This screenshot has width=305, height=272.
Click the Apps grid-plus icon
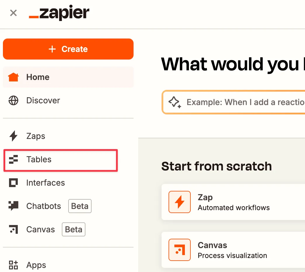[13, 265]
